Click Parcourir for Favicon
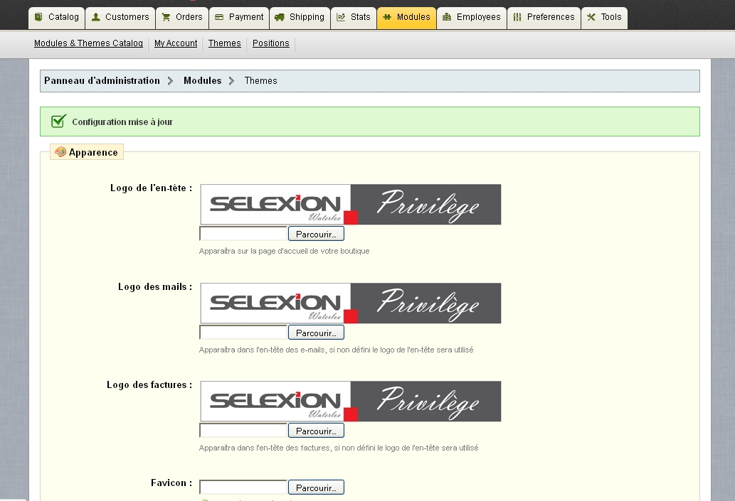The image size is (735, 501). [x=316, y=487]
